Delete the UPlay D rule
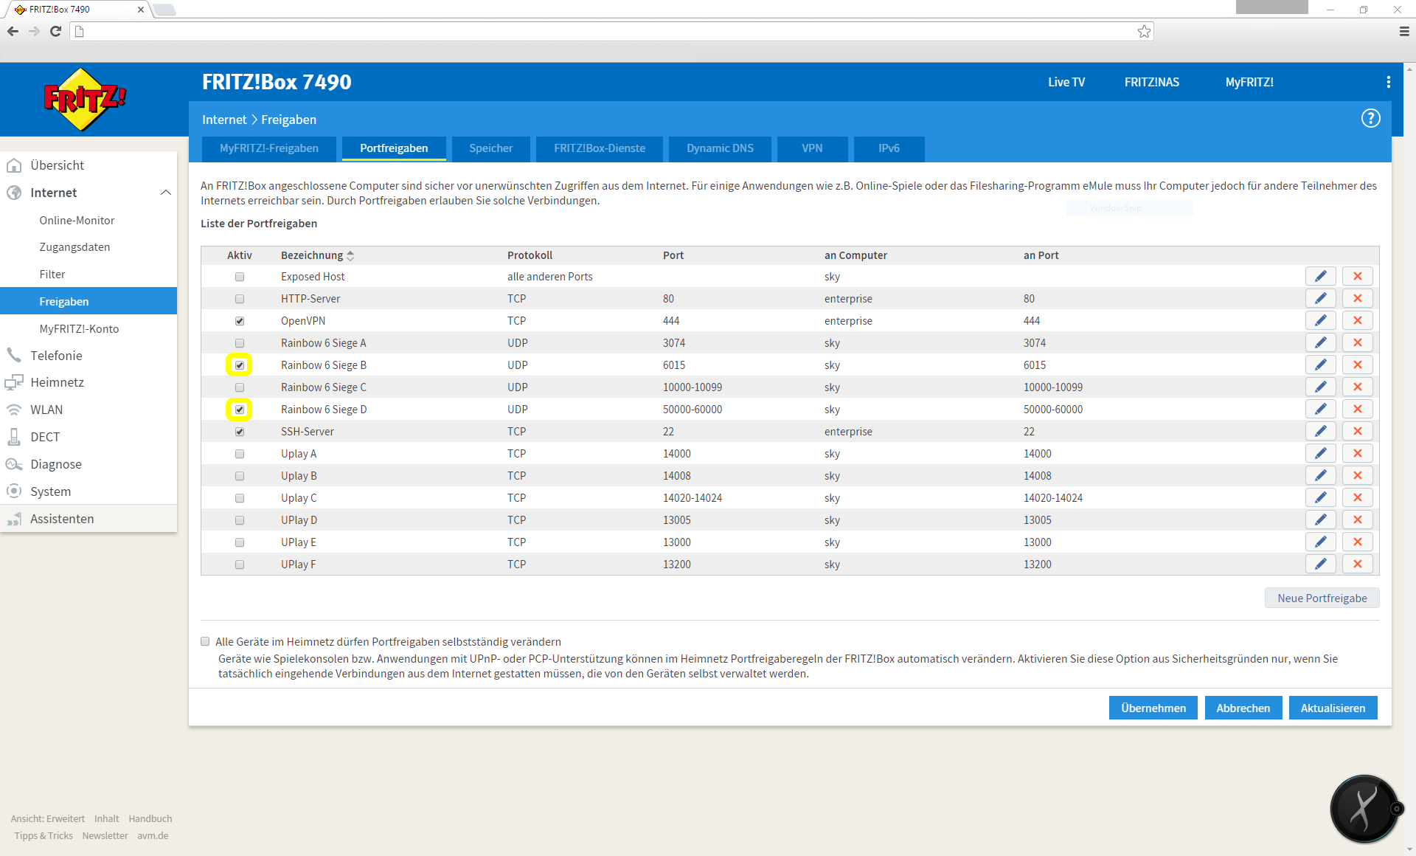Screen dimensions: 1416x856 (1357, 520)
